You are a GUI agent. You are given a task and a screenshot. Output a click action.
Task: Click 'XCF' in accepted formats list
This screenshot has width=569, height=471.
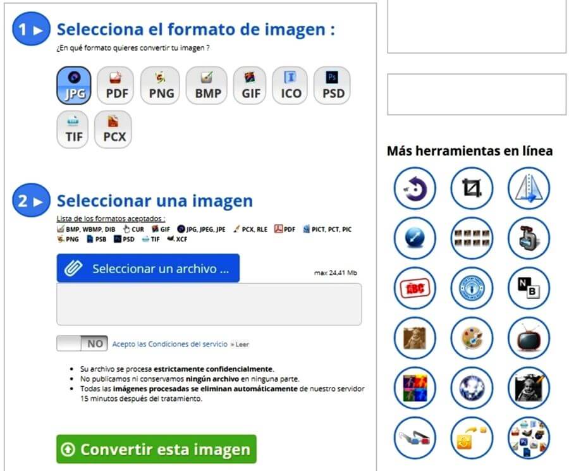[x=177, y=239]
